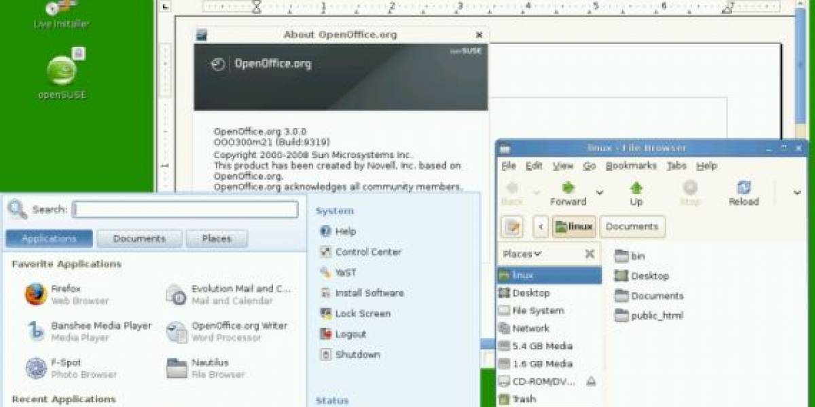The width and height of the screenshot is (815, 407).
Task: Click the hourglass indent marker on the Writer ruler
Action: click(x=257, y=7)
